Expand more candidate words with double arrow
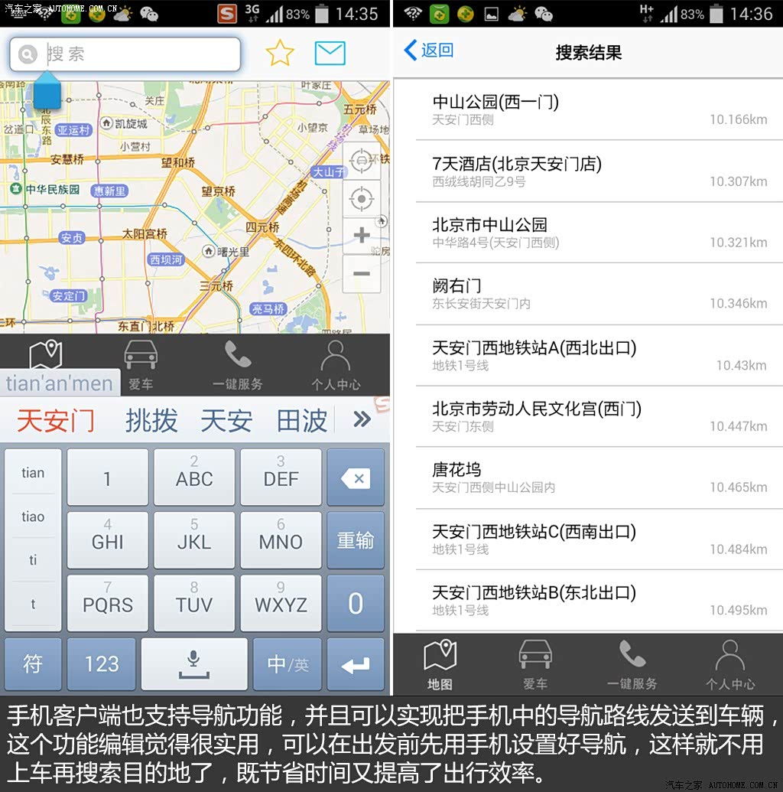 (362, 419)
